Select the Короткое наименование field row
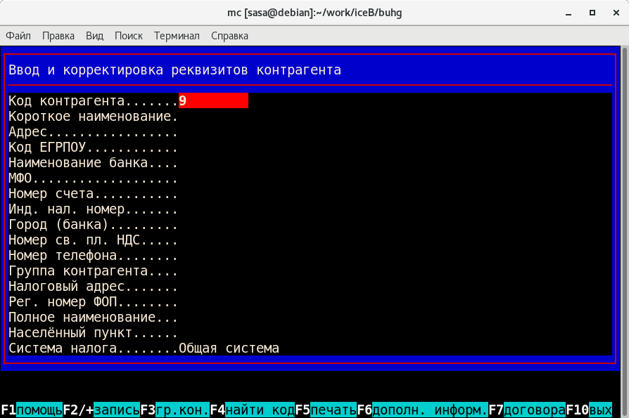The width and height of the screenshot is (629, 418). [x=93, y=117]
